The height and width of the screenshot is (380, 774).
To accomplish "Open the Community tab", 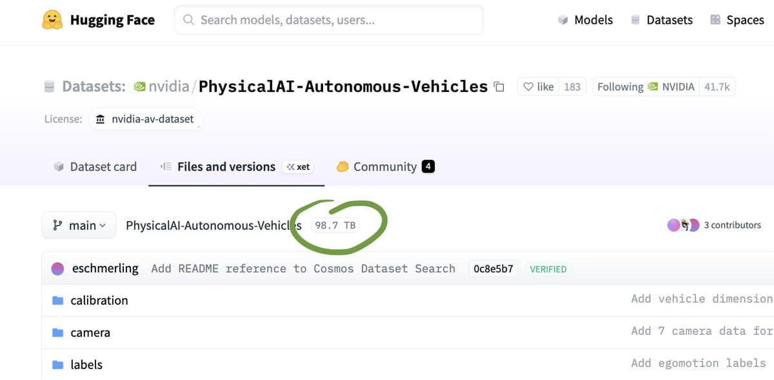I will click(x=385, y=167).
